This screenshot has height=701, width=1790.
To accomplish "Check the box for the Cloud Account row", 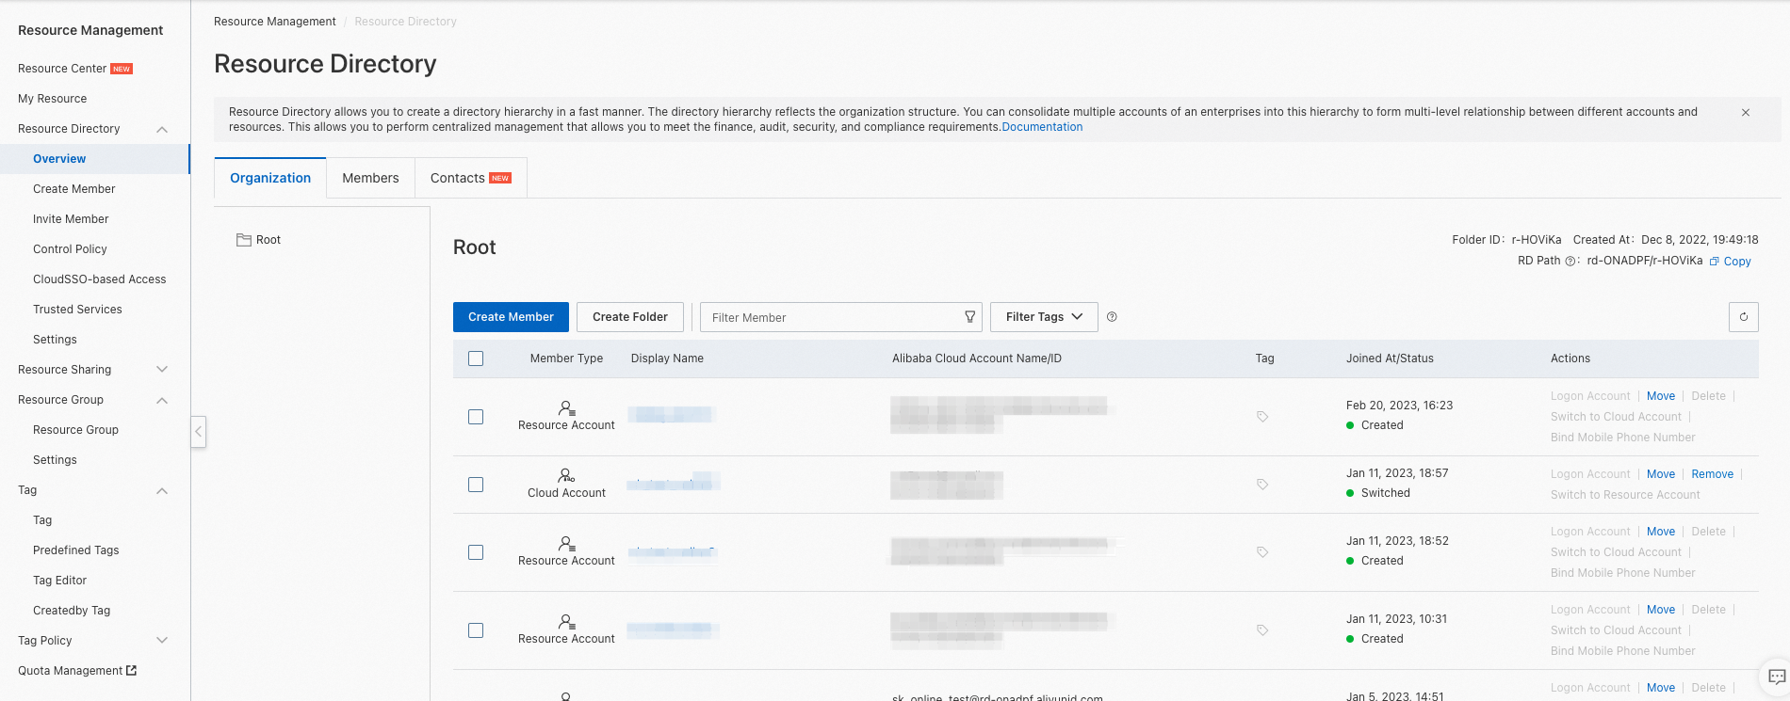I will 476,485.
